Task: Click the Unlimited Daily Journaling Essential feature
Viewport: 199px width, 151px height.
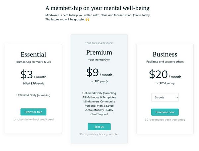Action: click(33, 95)
